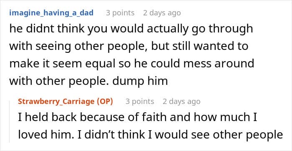Click the words 'dump him' in top comment
This screenshot has width=292, height=151.
[x=140, y=81]
